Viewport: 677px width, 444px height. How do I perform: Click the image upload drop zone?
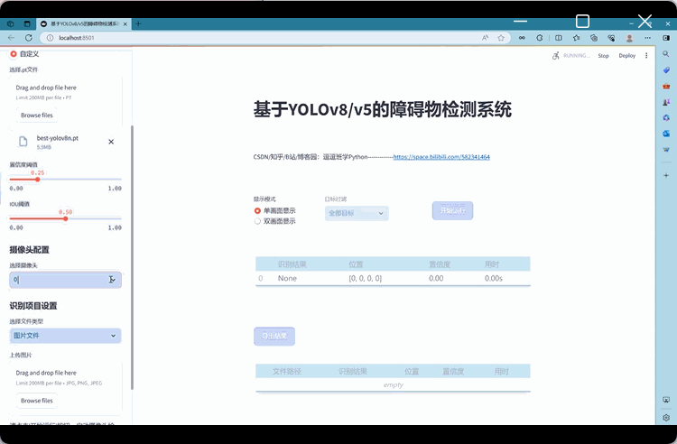click(65, 386)
